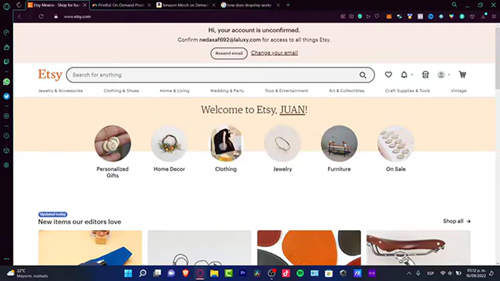The image size is (500, 281).
Task: Open Clothing circle thumbnail
Action: click(226, 143)
